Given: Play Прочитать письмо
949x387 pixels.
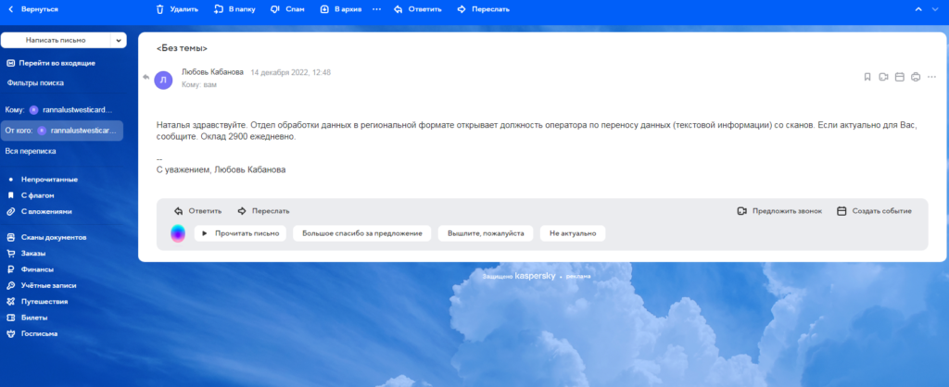Looking at the screenshot, I should (240, 233).
